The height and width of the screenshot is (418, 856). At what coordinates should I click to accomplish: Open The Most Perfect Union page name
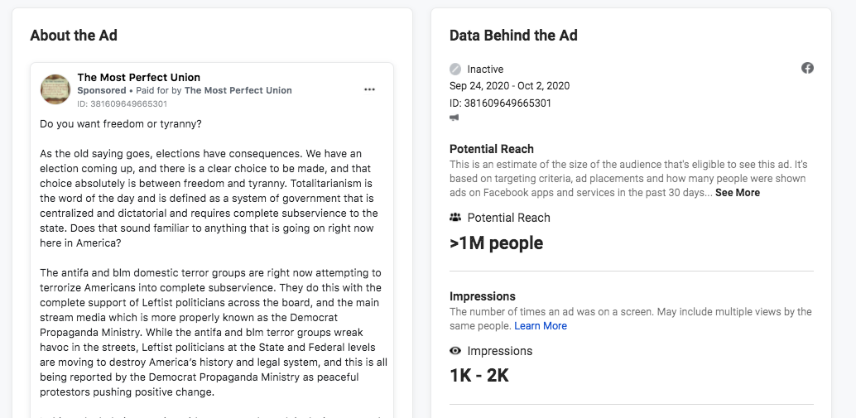click(138, 78)
